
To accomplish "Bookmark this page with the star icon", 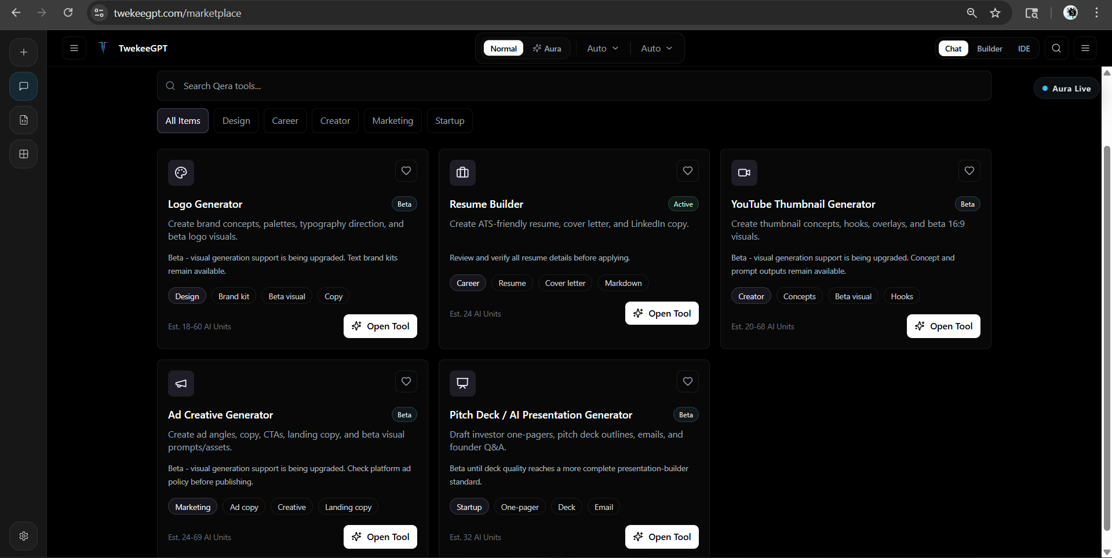I will pyautogui.click(x=995, y=13).
